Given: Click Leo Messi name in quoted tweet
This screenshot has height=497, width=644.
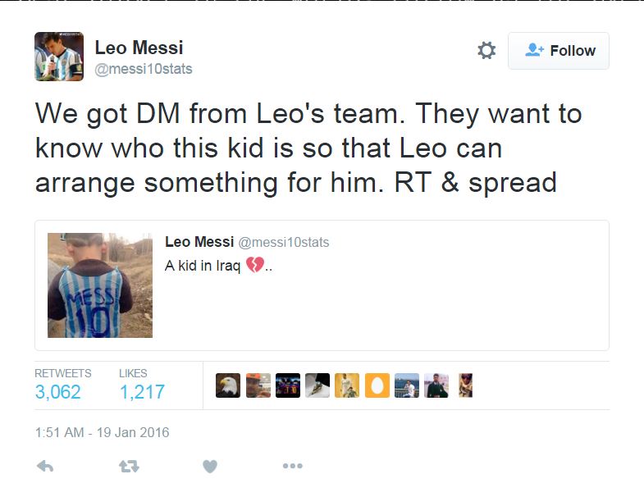Looking at the screenshot, I should pyautogui.click(x=199, y=242).
